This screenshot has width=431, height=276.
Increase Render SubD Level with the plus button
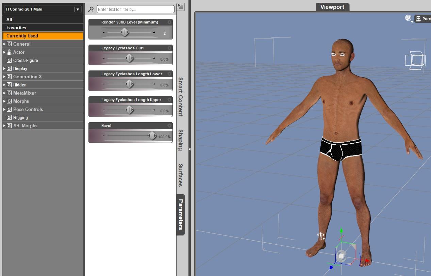(x=154, y=32)
